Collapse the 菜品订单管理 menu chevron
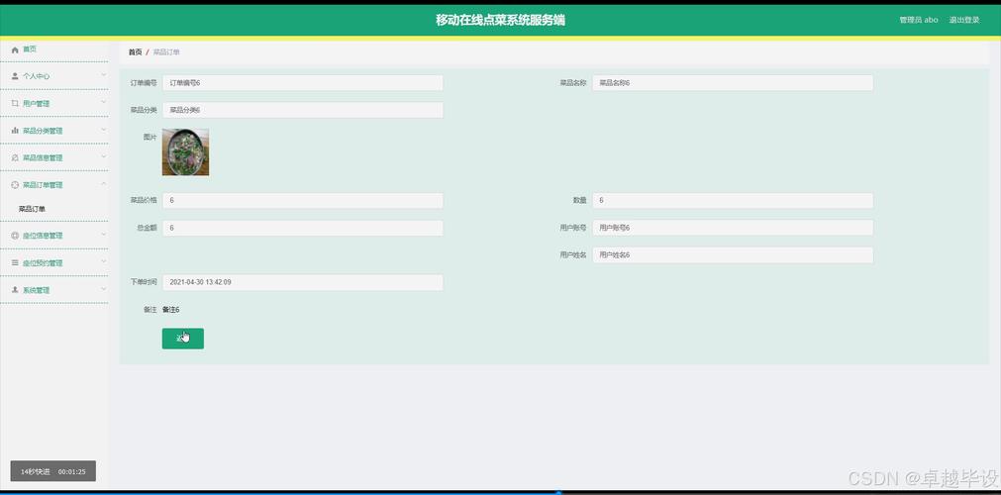1001x495 pixels. [103, 185]
